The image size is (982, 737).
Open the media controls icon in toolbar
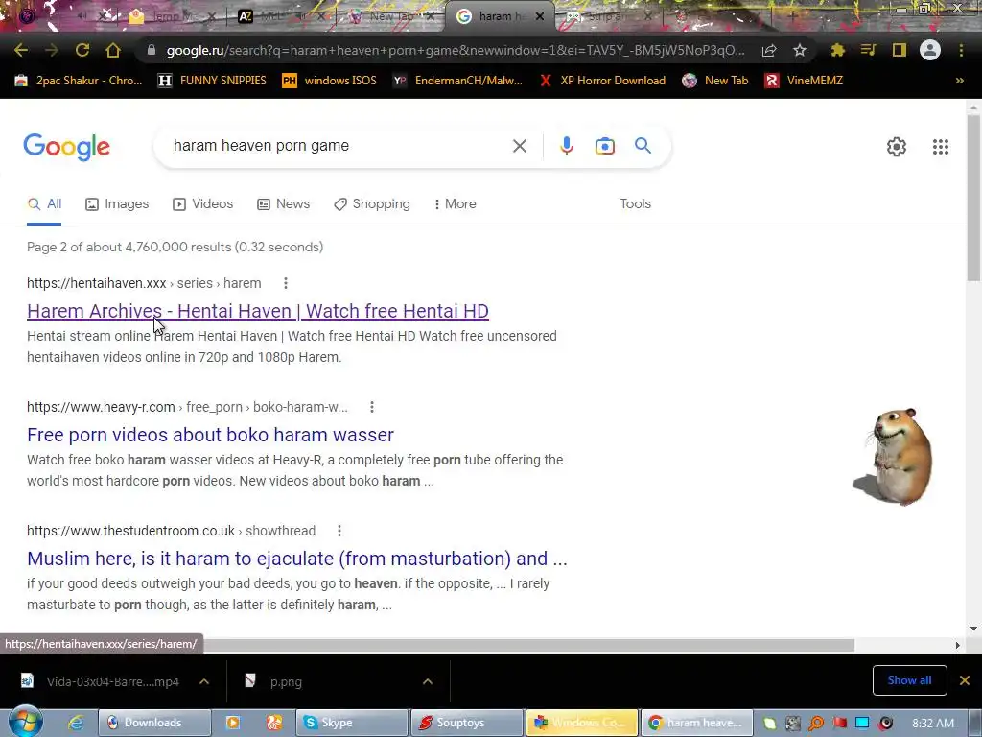[868, 50]
